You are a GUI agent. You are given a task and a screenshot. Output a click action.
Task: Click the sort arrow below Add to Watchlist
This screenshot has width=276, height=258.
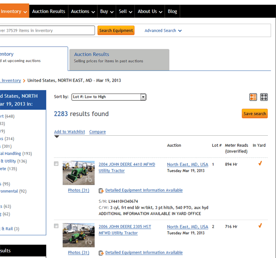(x=57, y=137)
